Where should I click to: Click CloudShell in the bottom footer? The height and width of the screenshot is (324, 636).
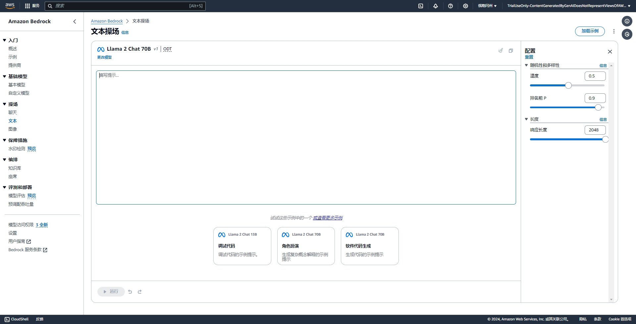click(17, 319)
